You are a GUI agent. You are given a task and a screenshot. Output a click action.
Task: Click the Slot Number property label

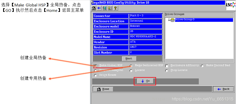click(111, 53)
